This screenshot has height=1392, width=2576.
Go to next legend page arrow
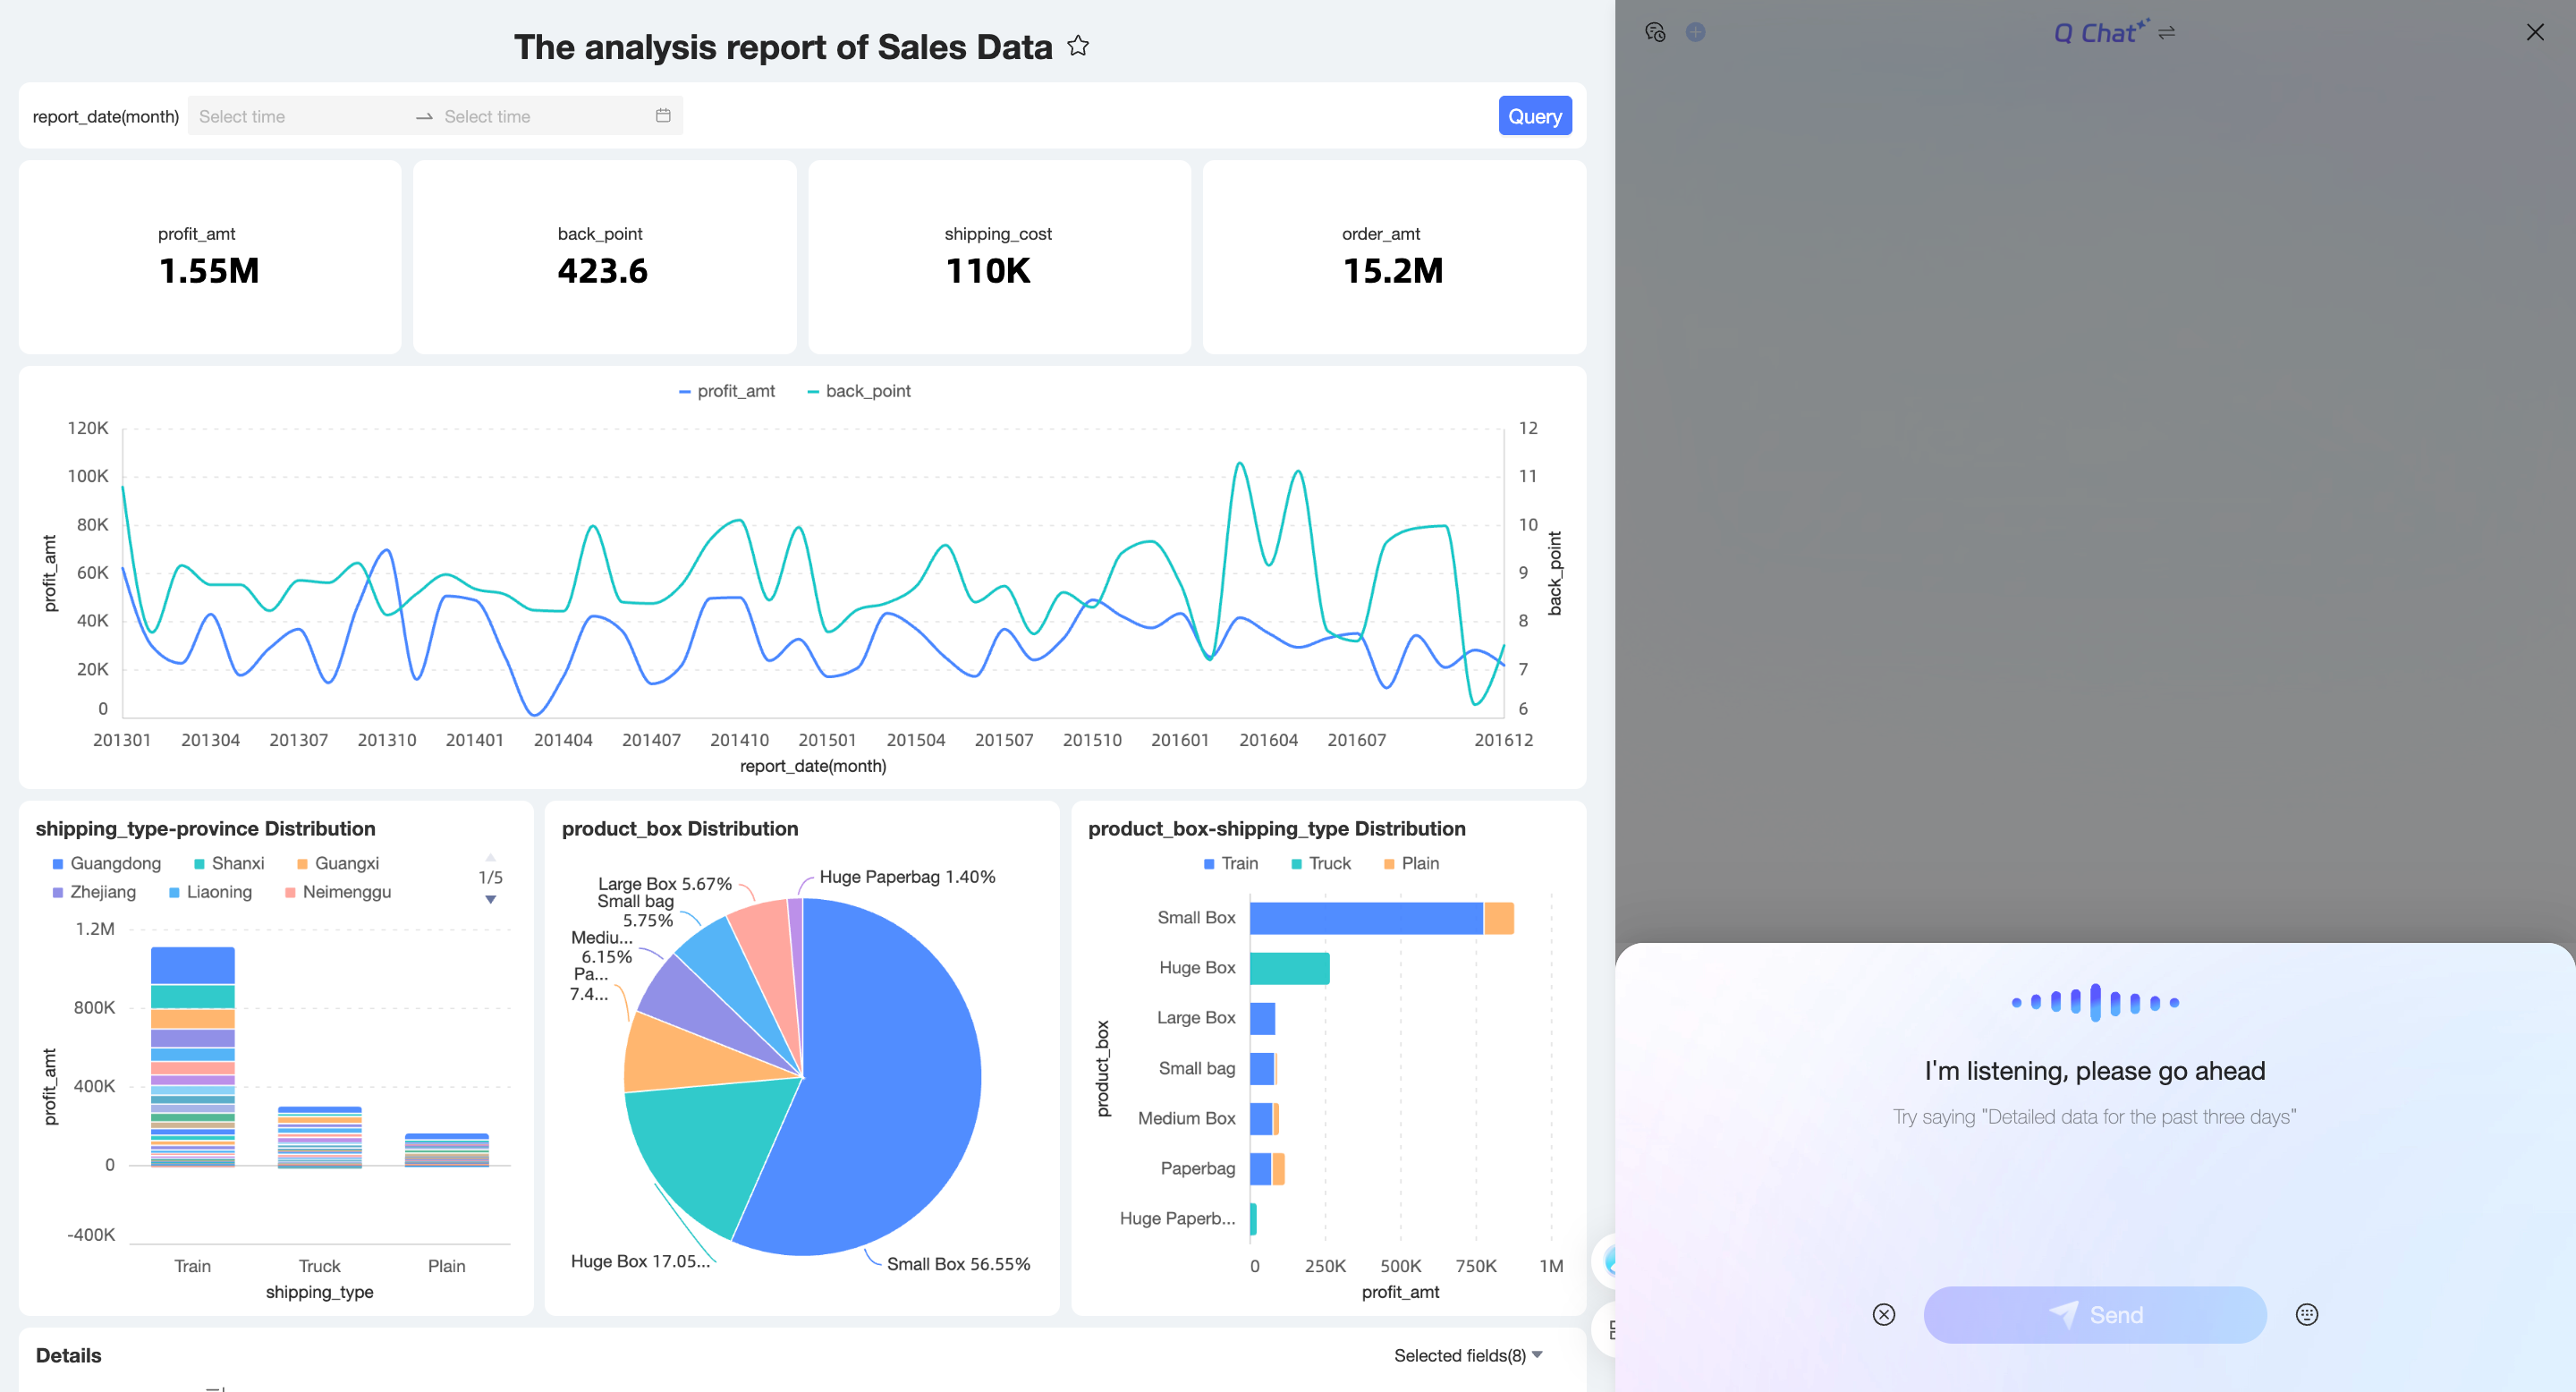click(x=490, y=899)
